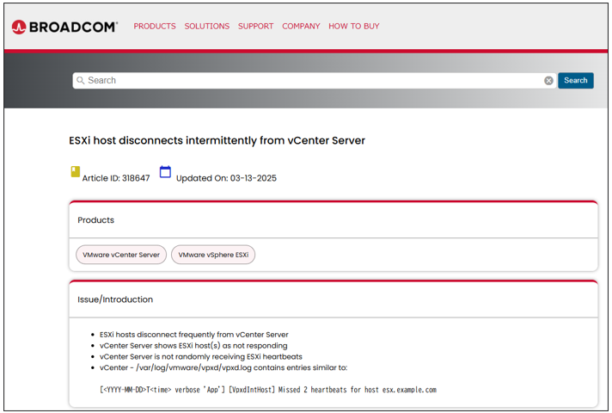Select bullet 'ESXi hosts disconnect frequently from vCenter Server'
This screenshot has height=413, width=612.
[x=194, y=335]
